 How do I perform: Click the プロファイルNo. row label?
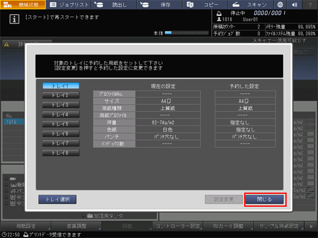point(114,94)
